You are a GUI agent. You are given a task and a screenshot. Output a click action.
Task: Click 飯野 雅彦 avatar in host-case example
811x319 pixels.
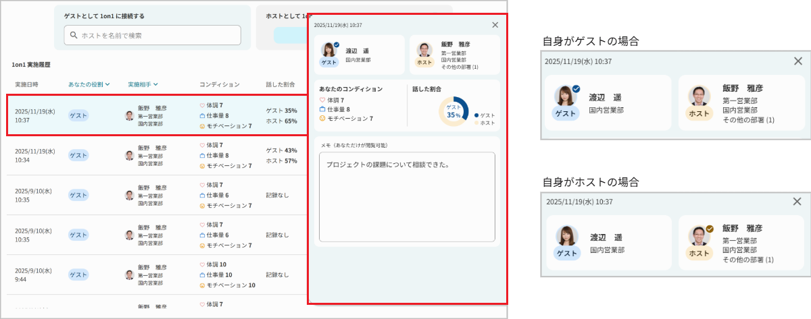(x=700, y=237)
